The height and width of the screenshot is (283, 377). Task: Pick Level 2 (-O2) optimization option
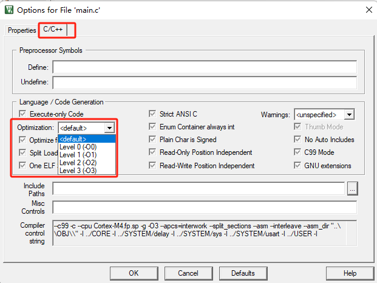80,162
